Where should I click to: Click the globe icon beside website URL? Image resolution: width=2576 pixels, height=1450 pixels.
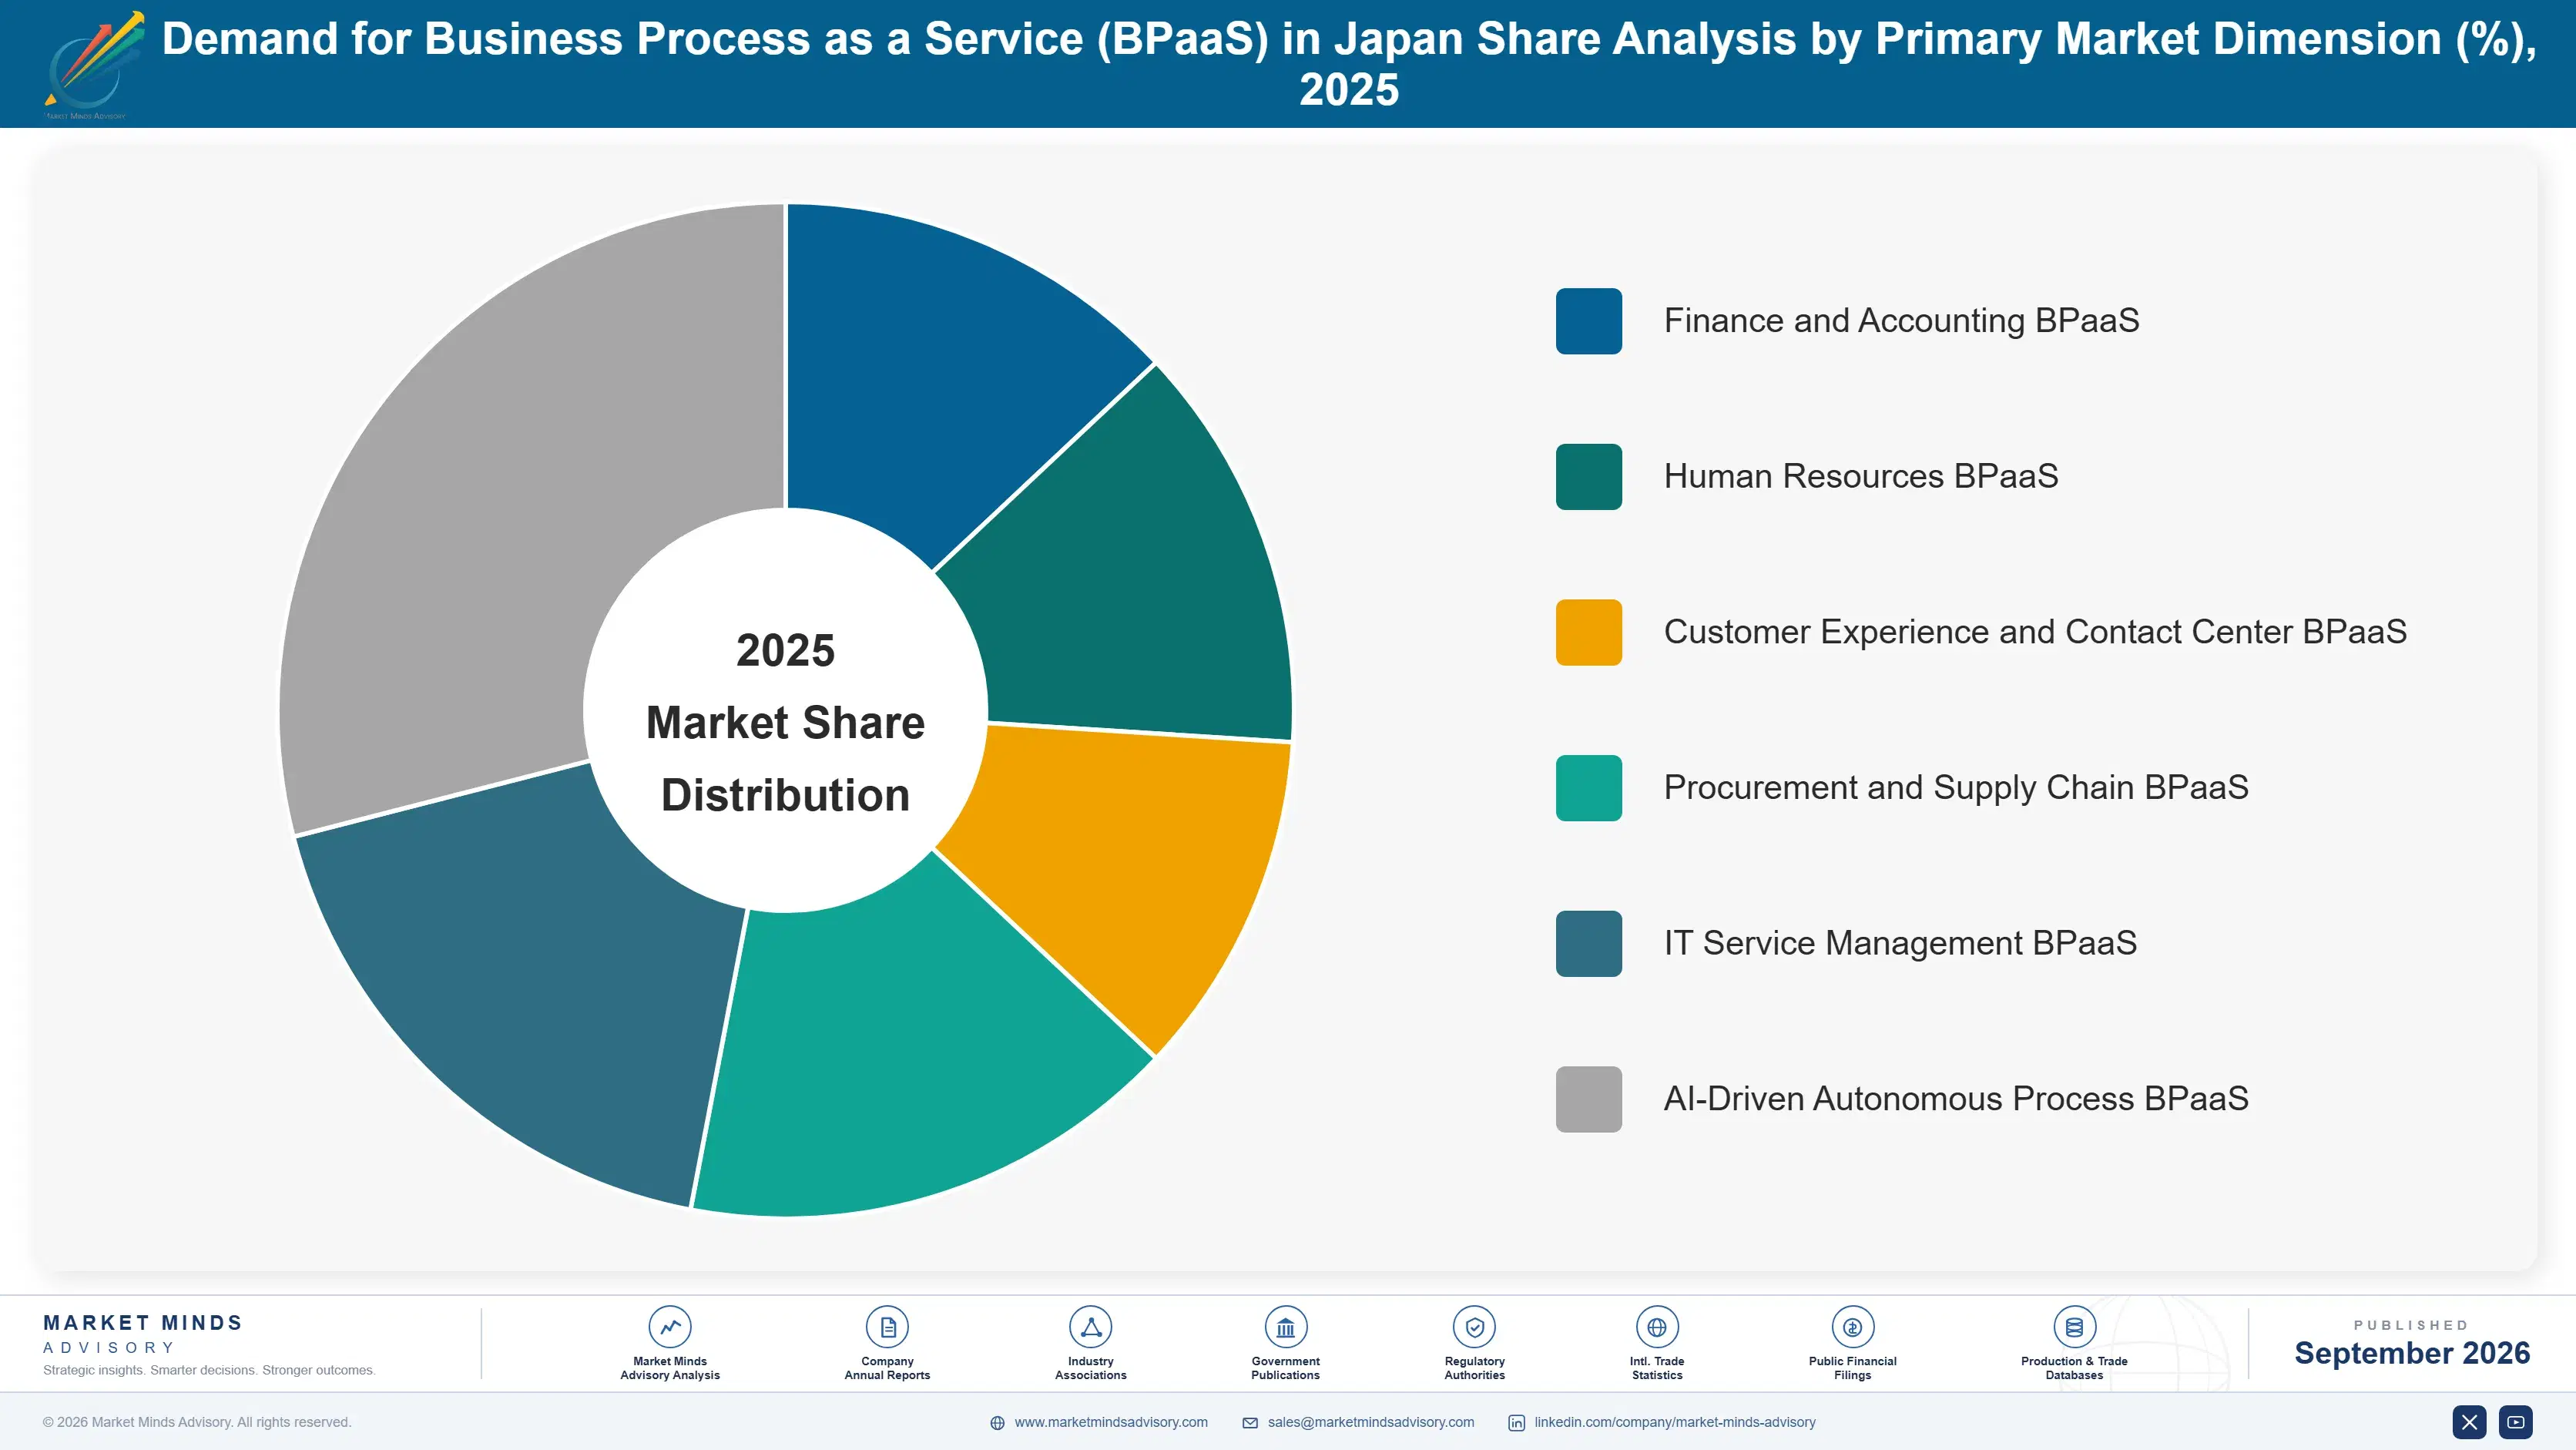(x=997, y=1423)
